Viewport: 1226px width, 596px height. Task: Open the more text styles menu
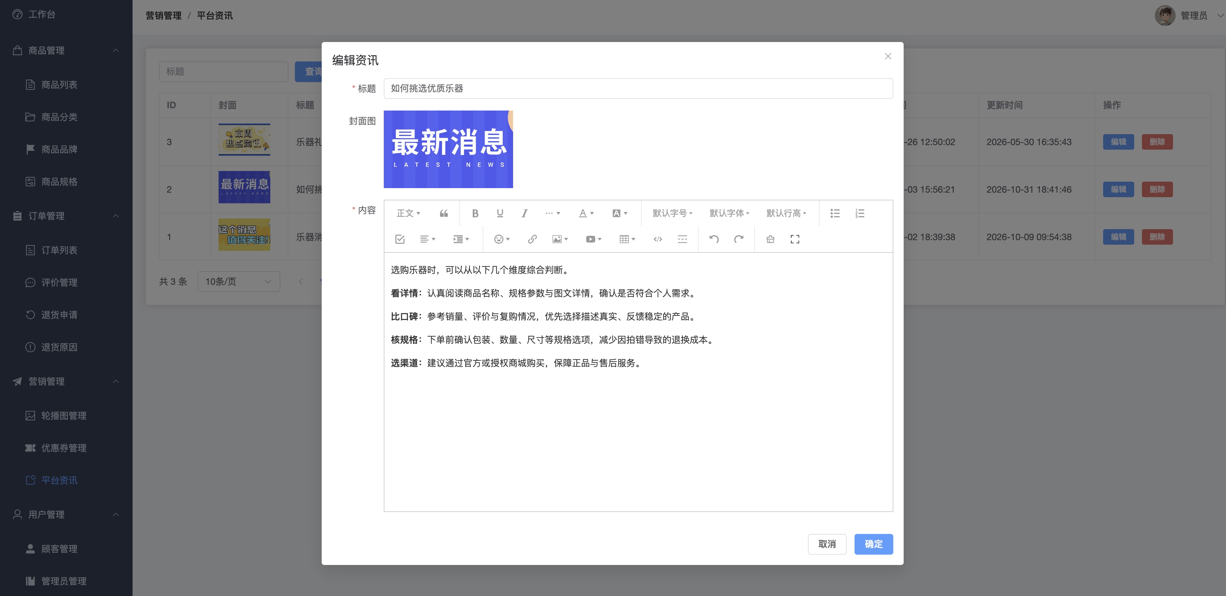553,213
